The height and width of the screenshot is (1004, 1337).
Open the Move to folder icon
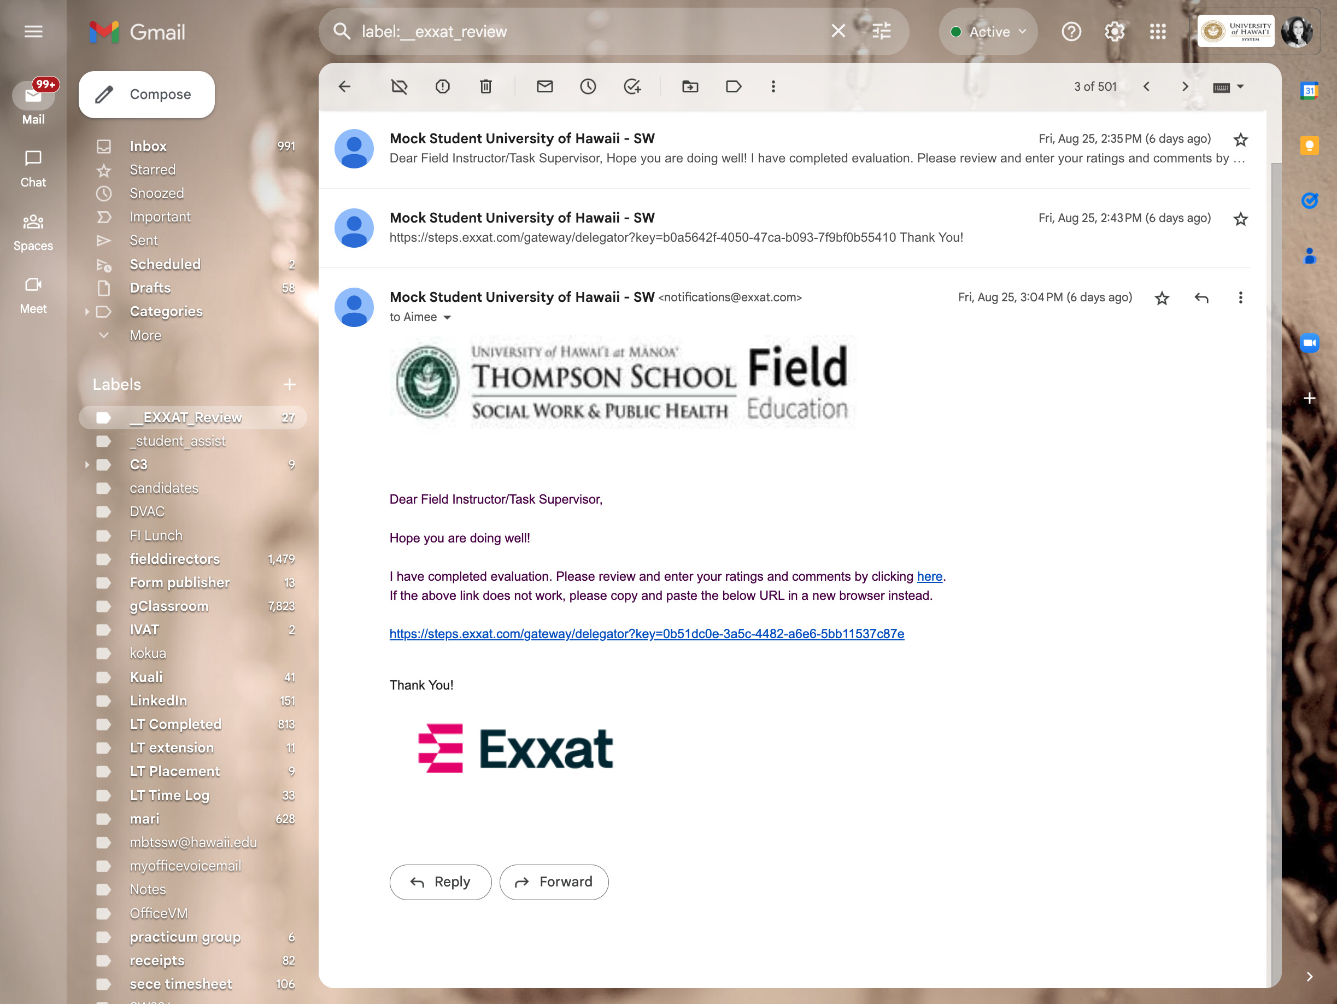[690, 86]
